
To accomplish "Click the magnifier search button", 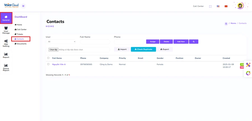I will coord(193,42).
